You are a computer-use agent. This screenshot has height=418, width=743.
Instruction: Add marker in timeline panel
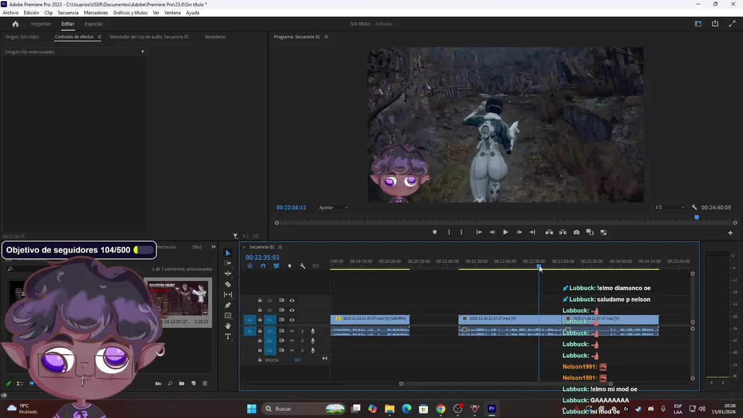[x=290, y=266]
